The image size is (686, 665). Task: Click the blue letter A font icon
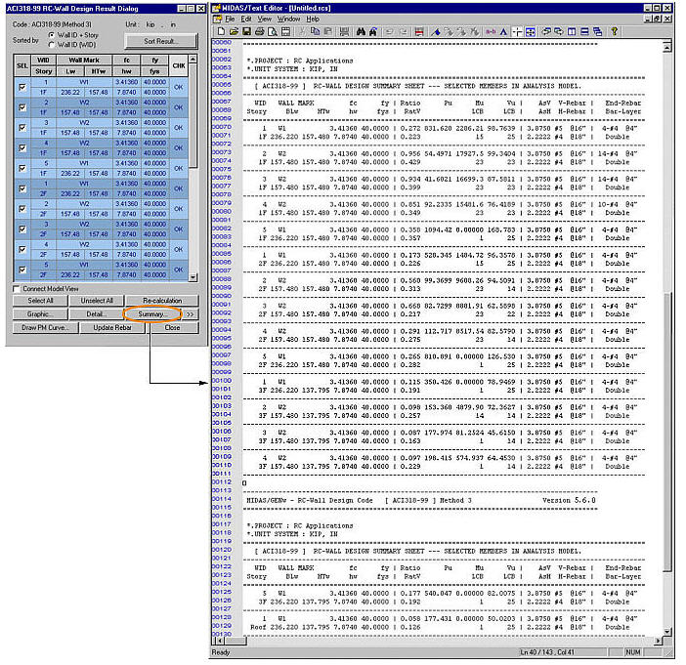503,31
